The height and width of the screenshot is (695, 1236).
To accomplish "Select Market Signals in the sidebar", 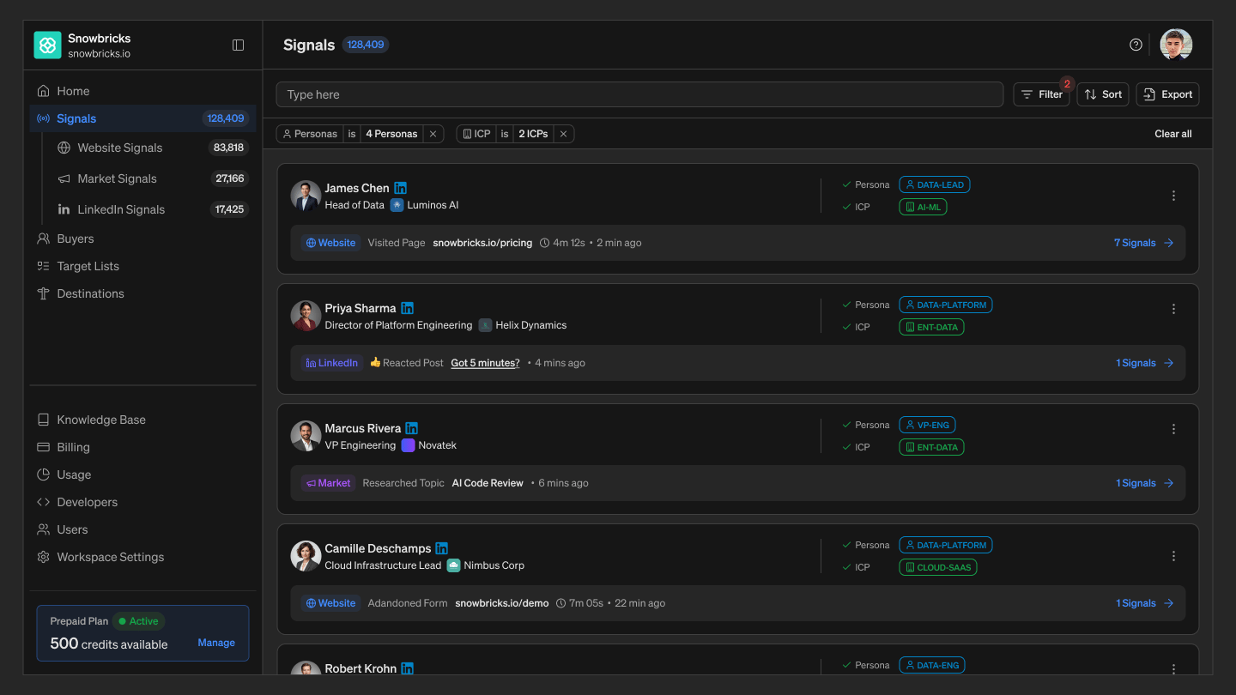I will tap(151, 178).
